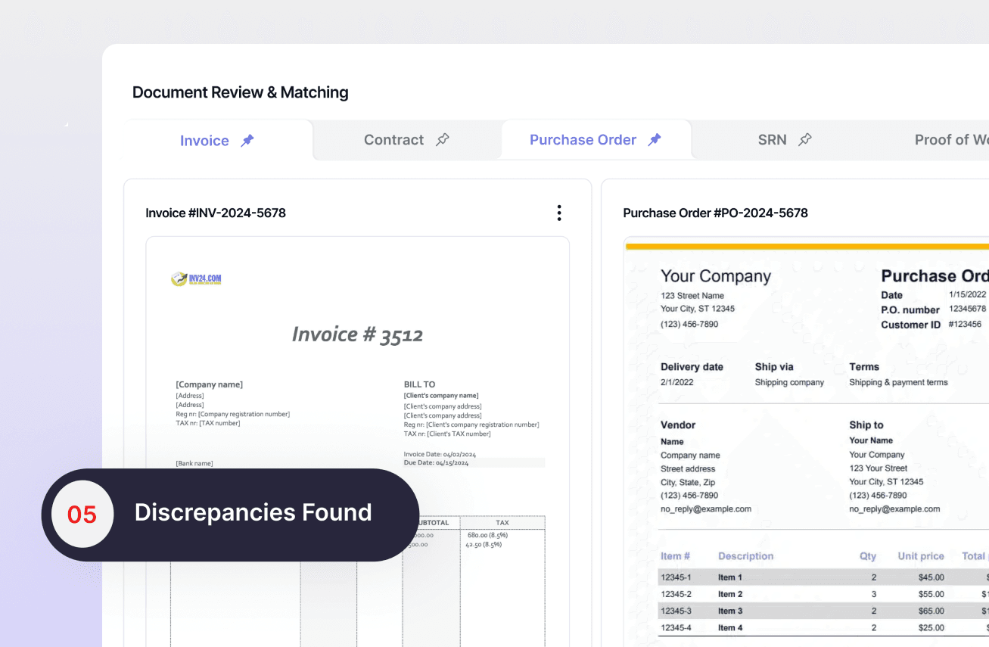
Task: Click the vendor email no_reply@example.com
Action: point(706,509)
